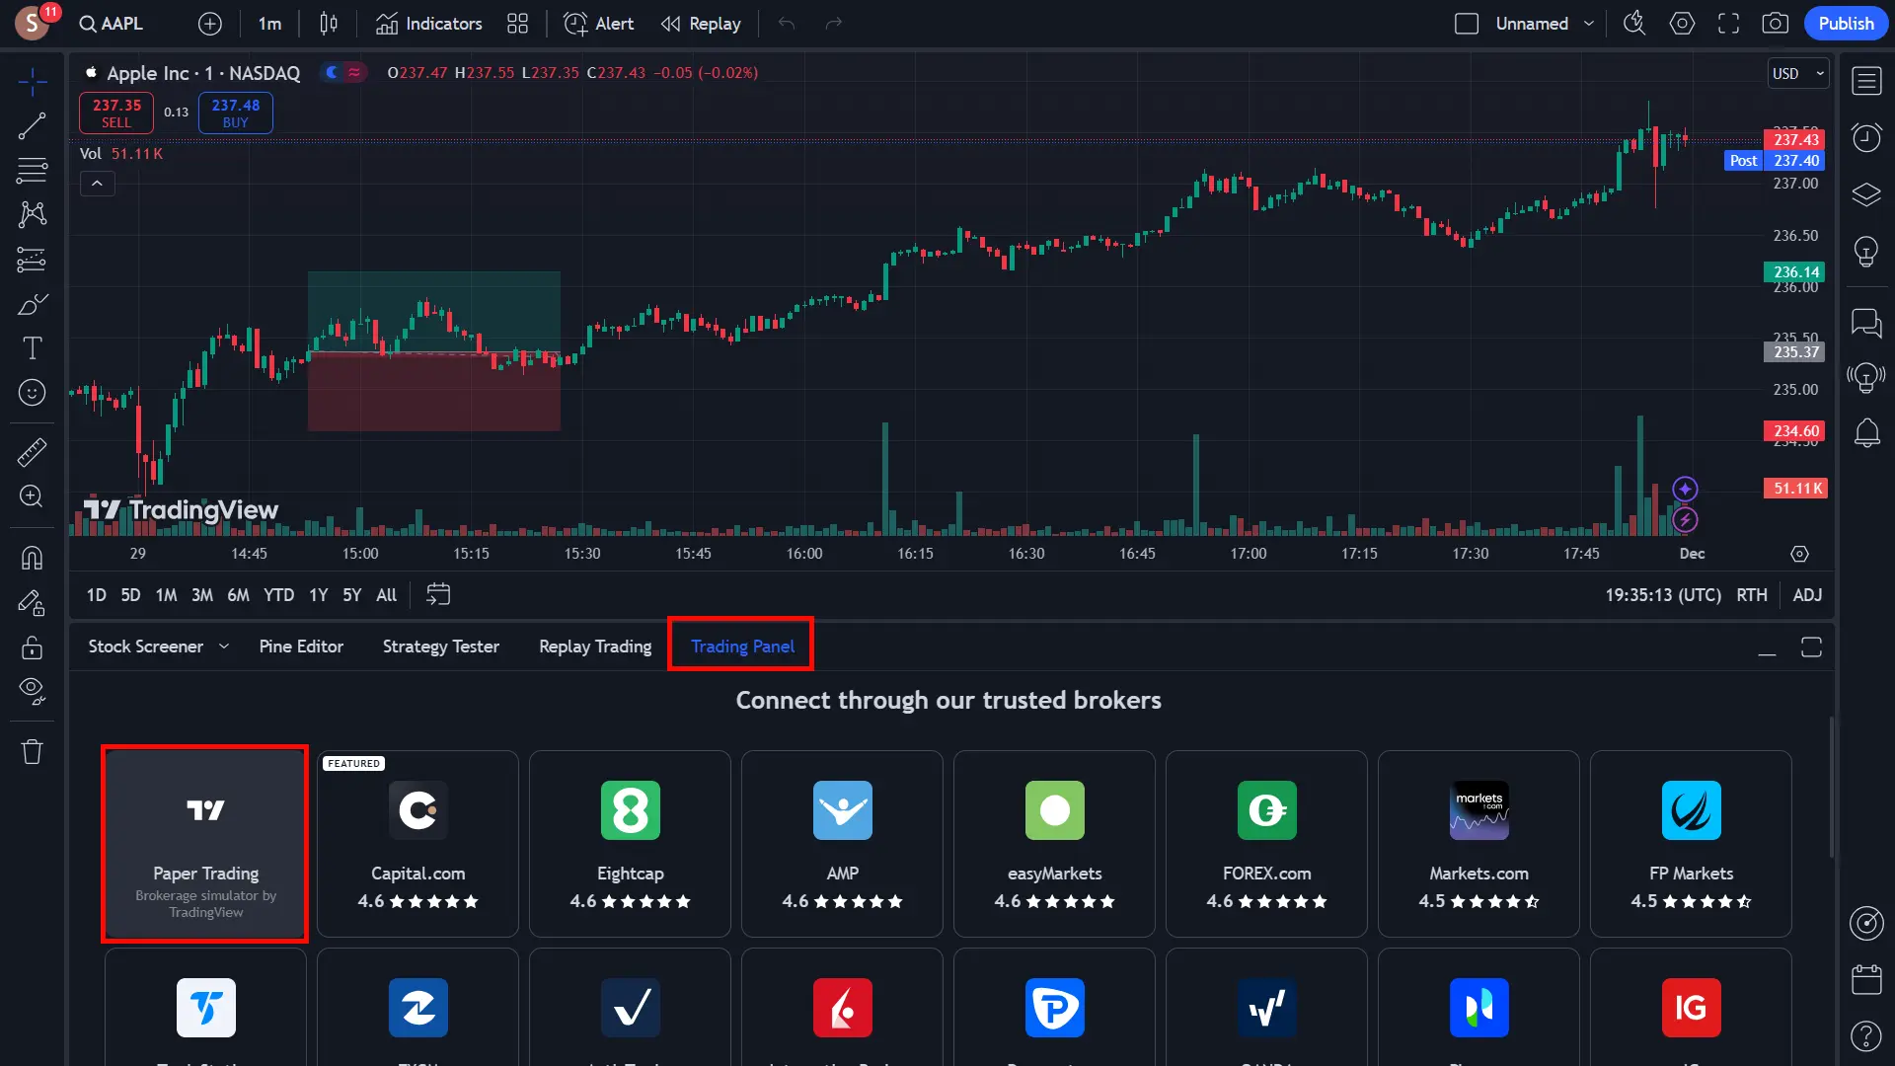1895x1066 pixels.
Task: Open chart type candles selector
Action: coord(329,24)
